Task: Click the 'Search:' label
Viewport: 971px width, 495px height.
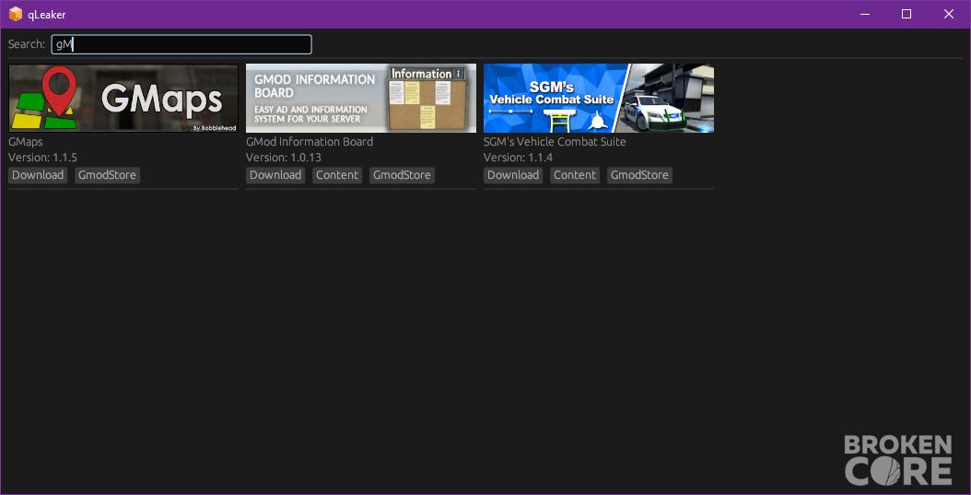Action: click(x=27, y=44)
